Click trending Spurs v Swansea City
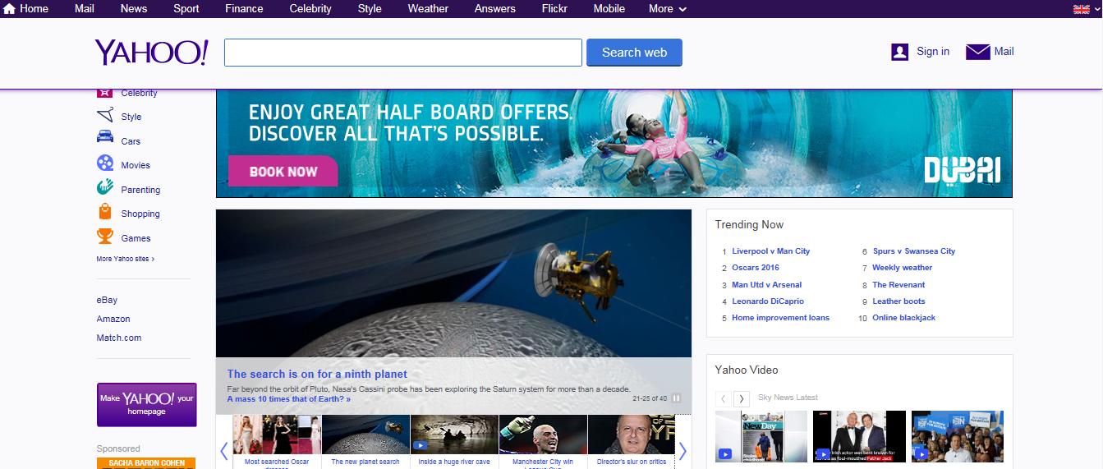 (x=914, y=251)
